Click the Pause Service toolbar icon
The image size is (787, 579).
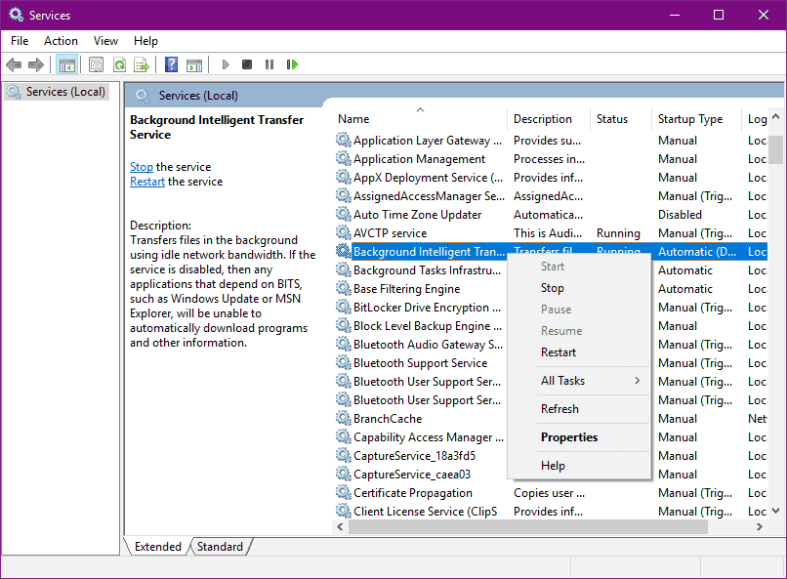pos(269,64)
